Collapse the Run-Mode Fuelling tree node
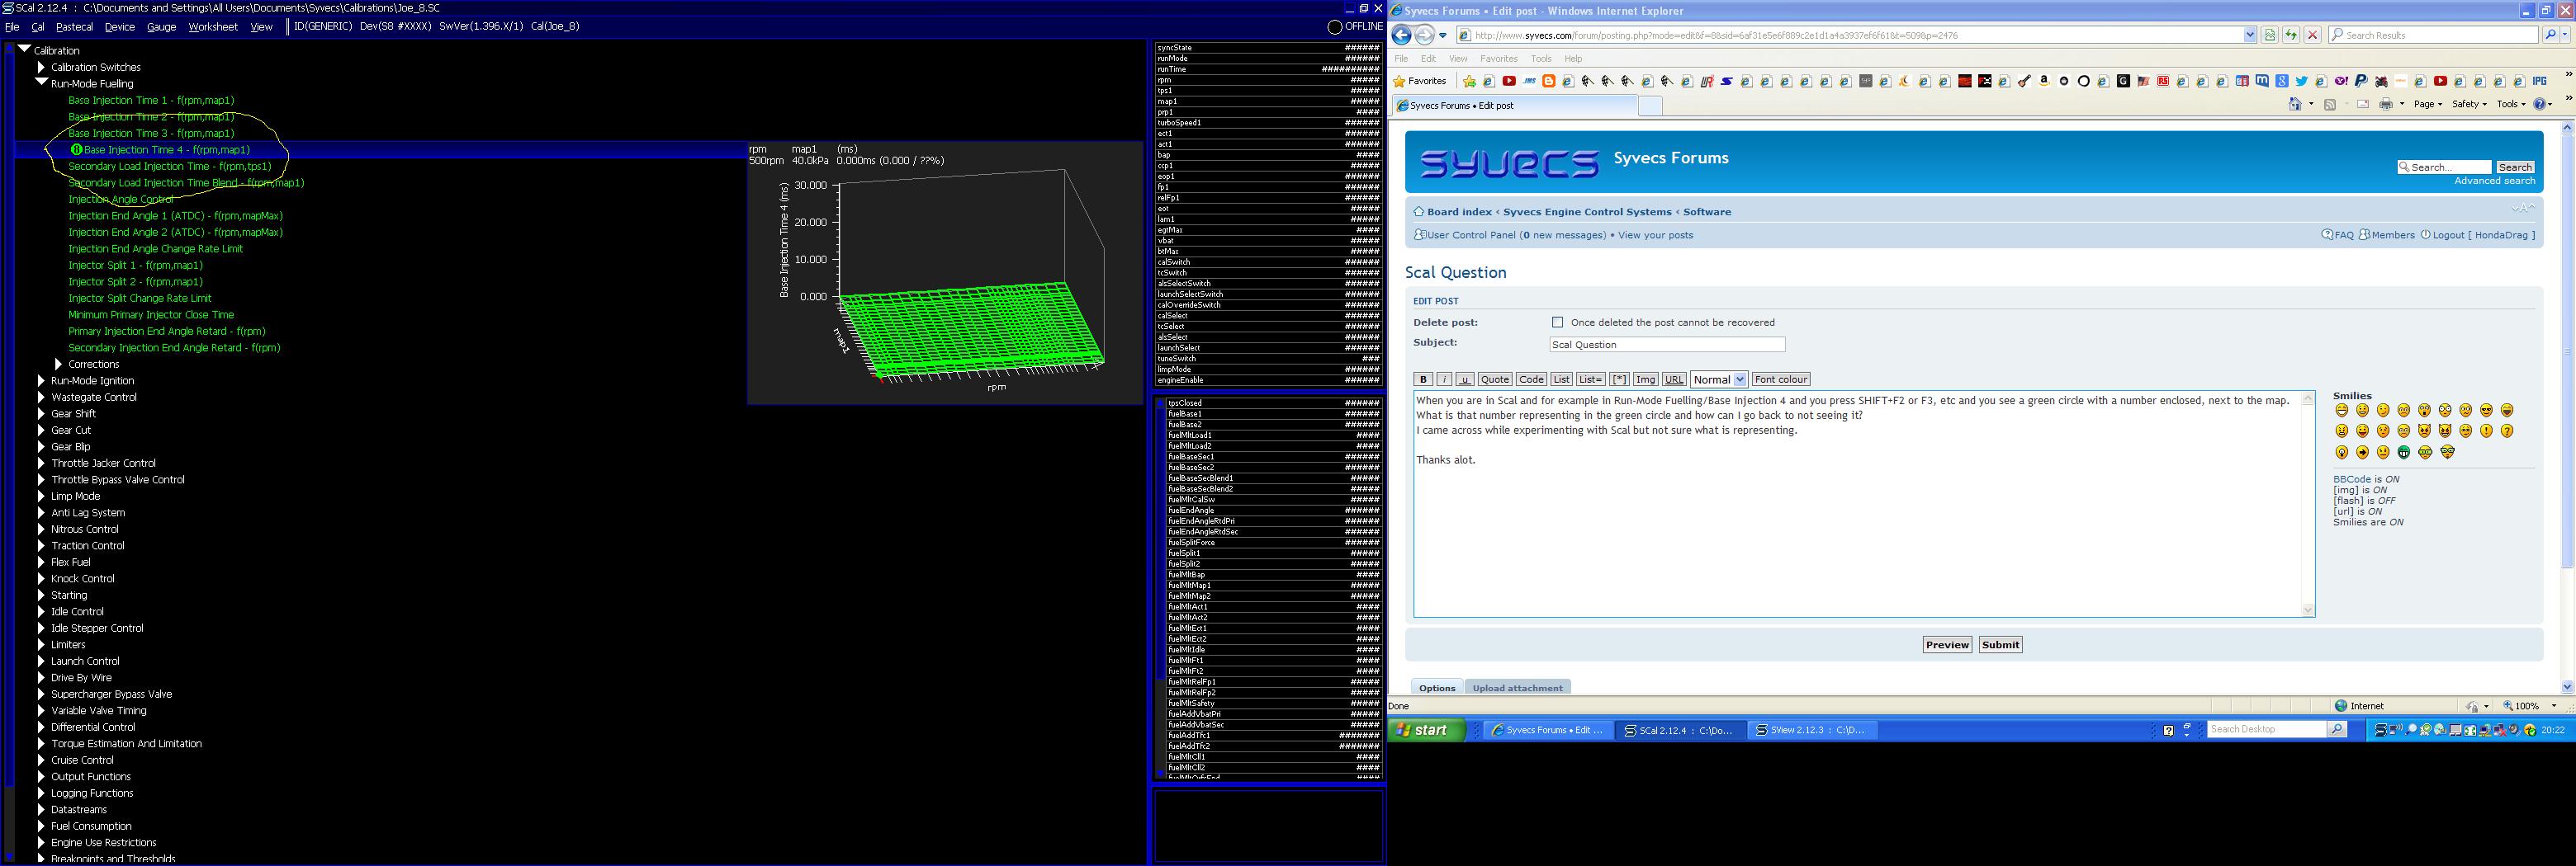Screen dimensions: 2576x866 coord(41,84)
